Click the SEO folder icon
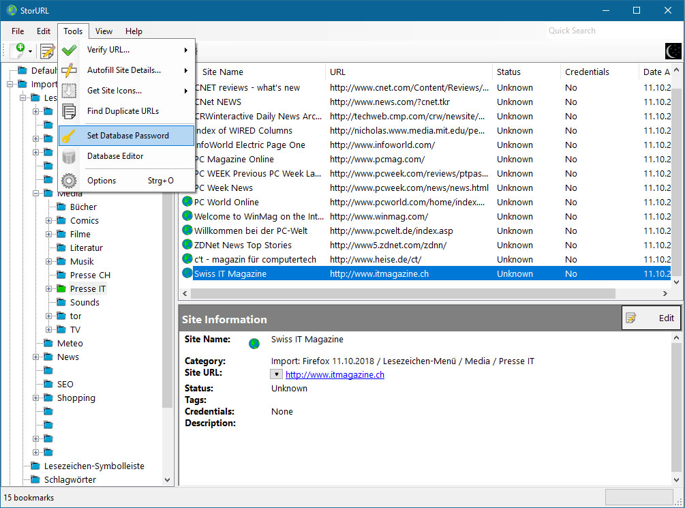The height and width of the screenshot is (508, 685). tap(48, 384)
